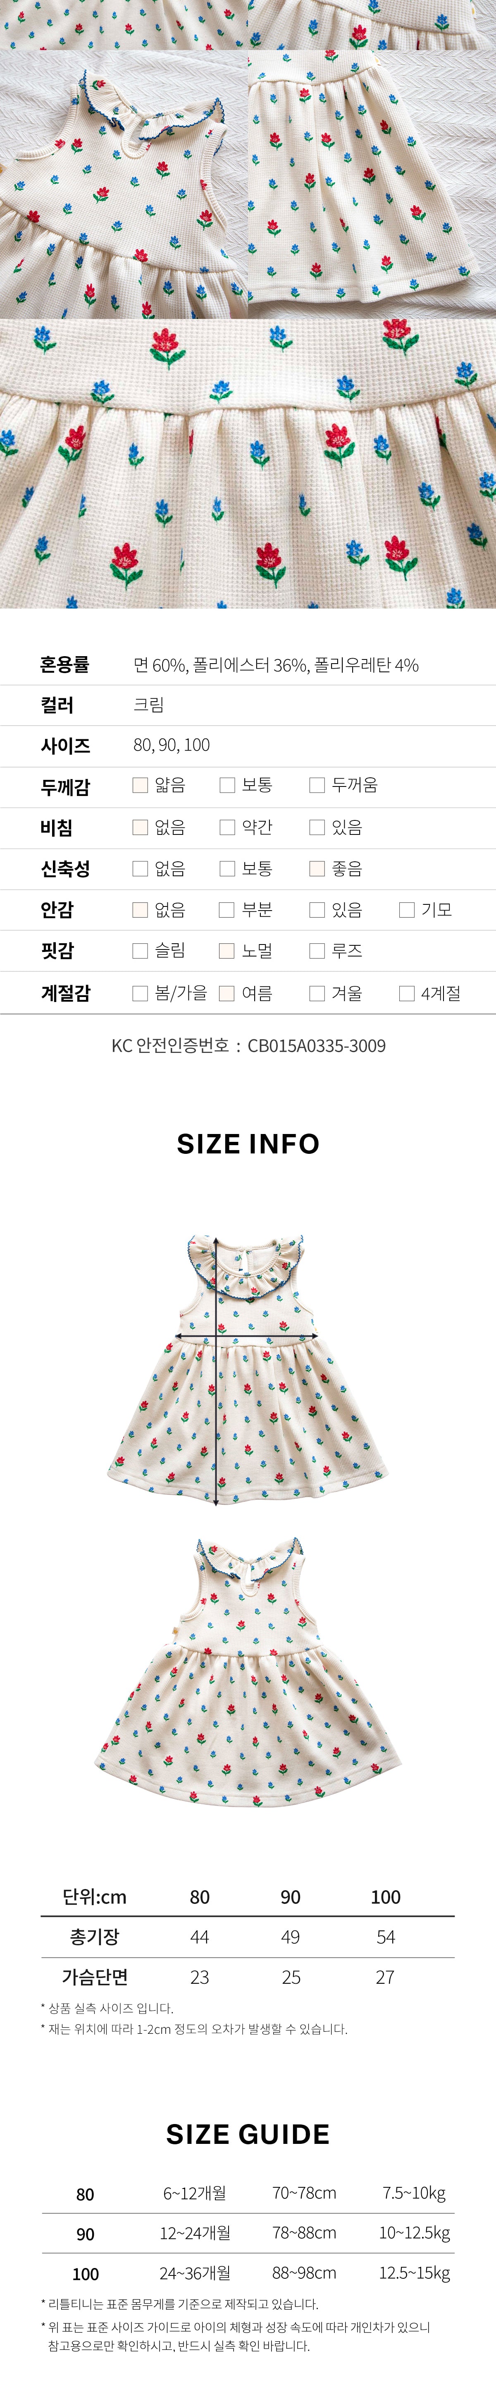This screenshot has width=496, height=2383.
Task: Check the 노멀 fit checkbox
Action: point(226,951)
